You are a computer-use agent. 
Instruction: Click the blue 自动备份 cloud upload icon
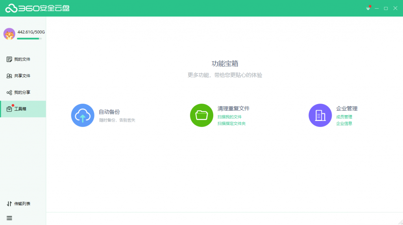83,115
